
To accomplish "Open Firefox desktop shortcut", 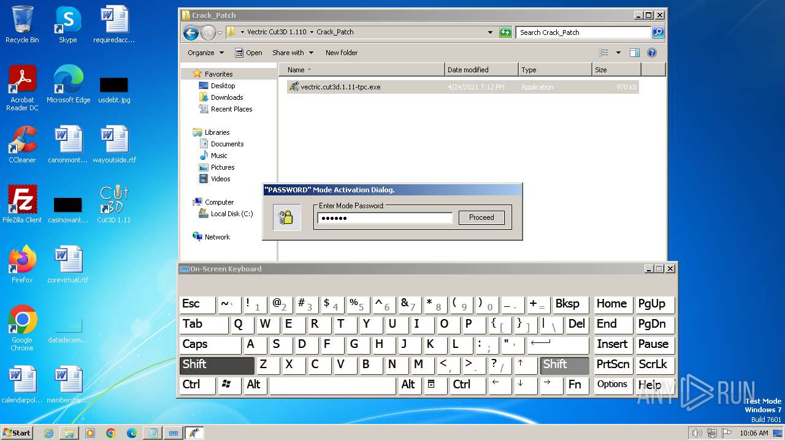I will point(22,265).
